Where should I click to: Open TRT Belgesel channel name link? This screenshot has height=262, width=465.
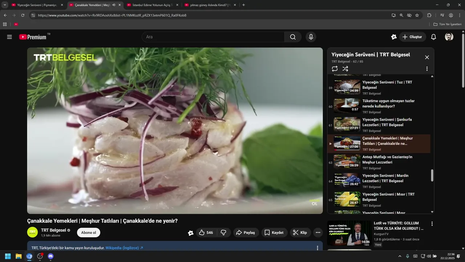pyautogui.click(x=53, y=230)
